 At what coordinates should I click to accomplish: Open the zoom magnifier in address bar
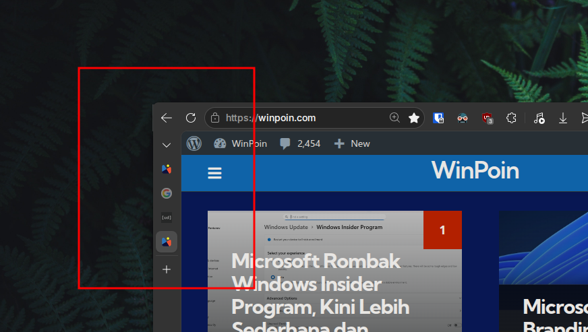coord(394,118)
